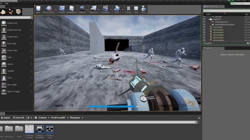Click the Save All button

[19, 118]
